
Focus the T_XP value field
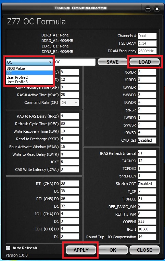coord(147,191)
